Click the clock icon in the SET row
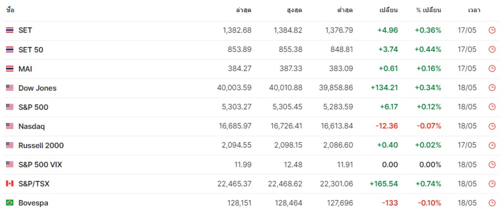502x210 pixels. point(492,30)
